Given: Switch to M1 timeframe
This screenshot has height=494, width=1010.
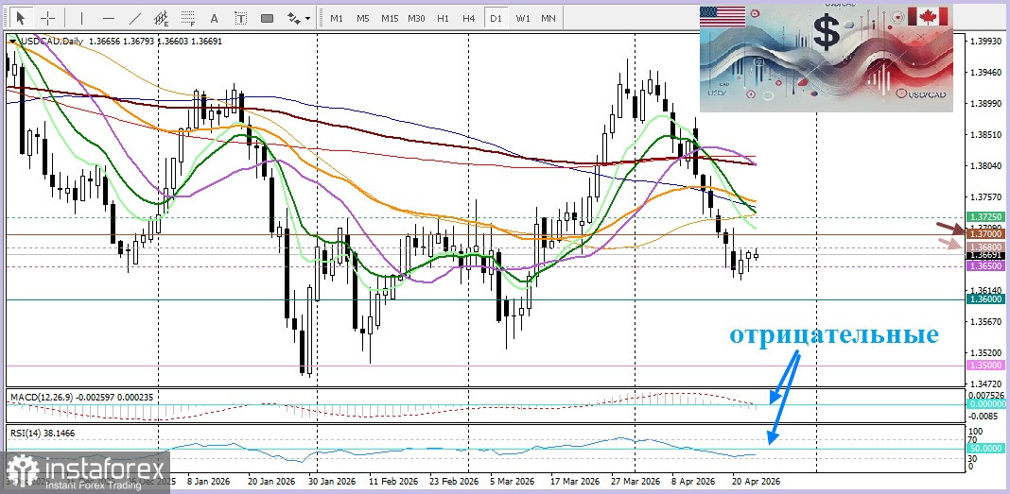Looking at the screenshot, I should (x=337, y=18).
